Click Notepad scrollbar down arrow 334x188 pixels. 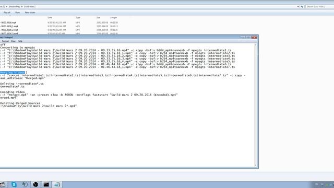(255, 165)
